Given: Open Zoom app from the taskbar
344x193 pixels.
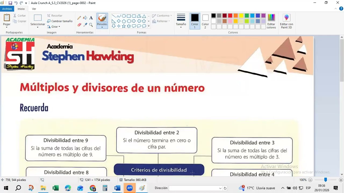Looking at the screenshot, I should [x=130, y=188].
